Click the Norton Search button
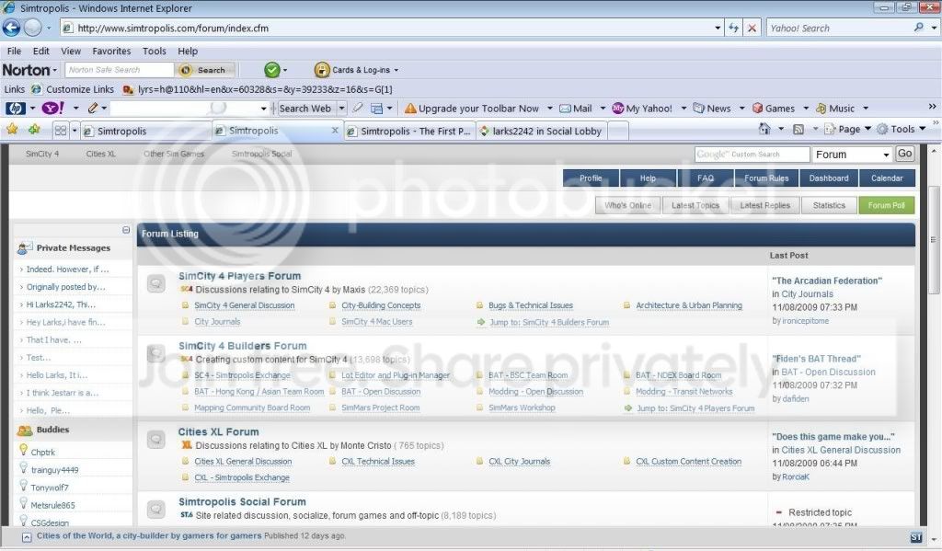This screenshot has height=551, width=942. click(205, 70)
